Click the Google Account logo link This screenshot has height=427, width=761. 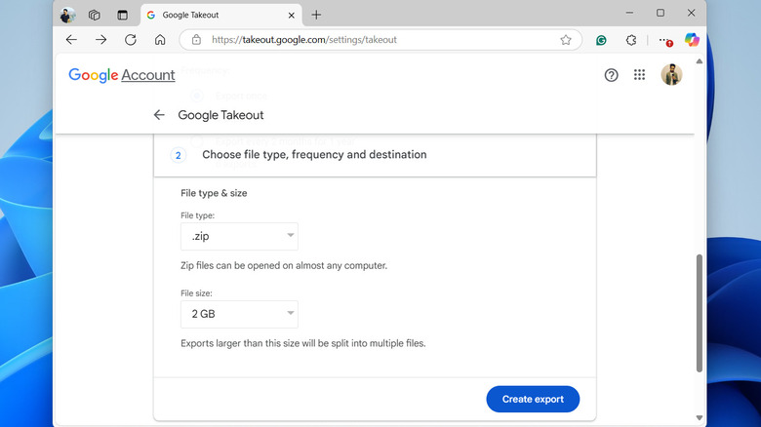tap(122, 75)
